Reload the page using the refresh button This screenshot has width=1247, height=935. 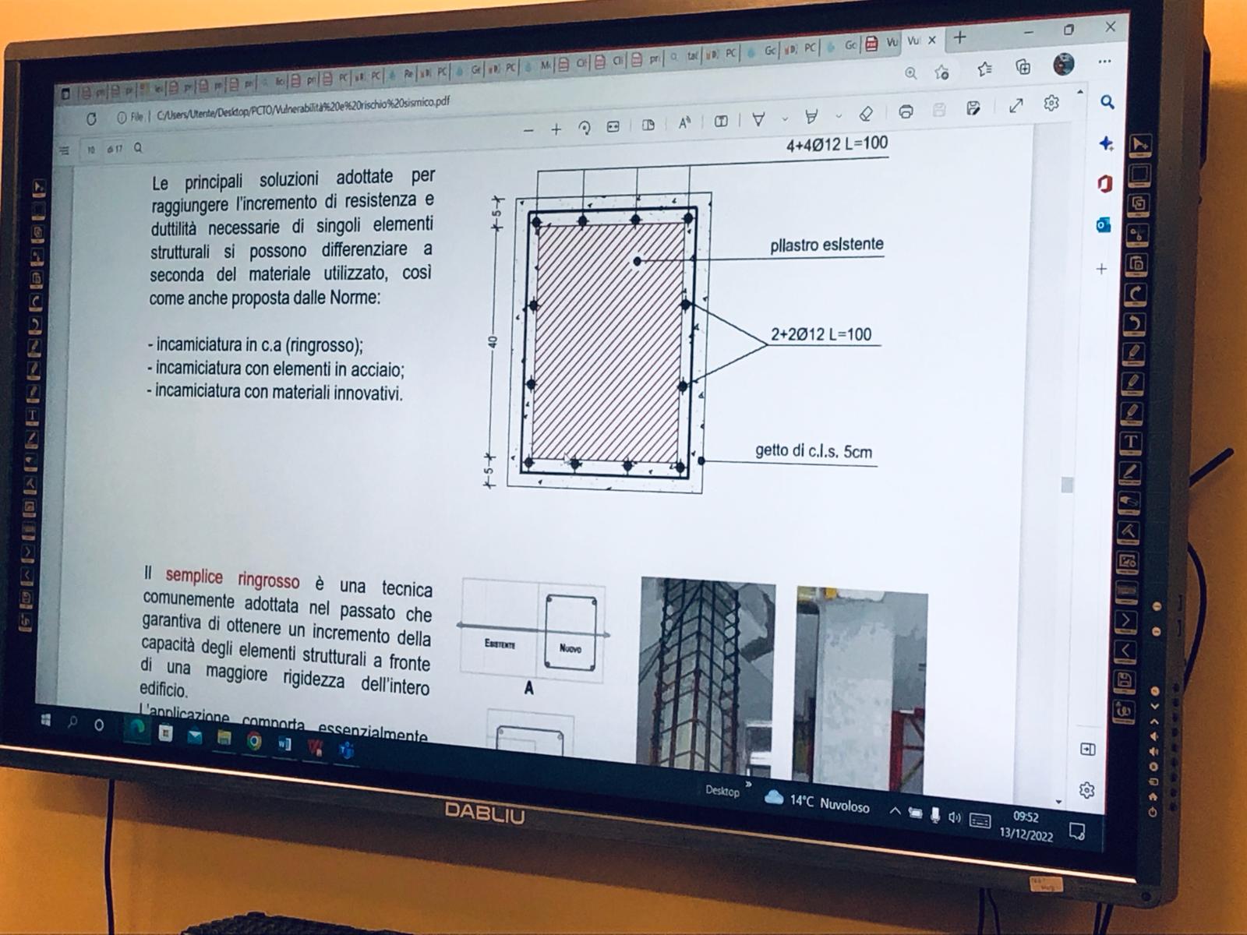(91, 119)
